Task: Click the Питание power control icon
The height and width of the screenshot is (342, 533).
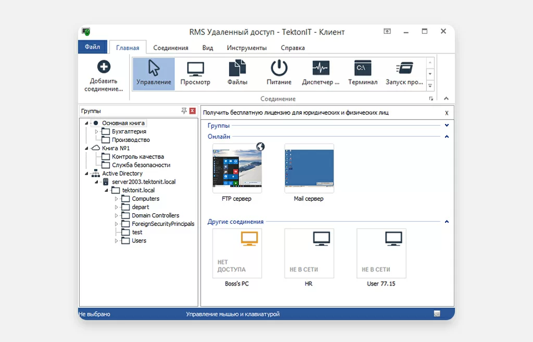Action: [x=279, y=73]
